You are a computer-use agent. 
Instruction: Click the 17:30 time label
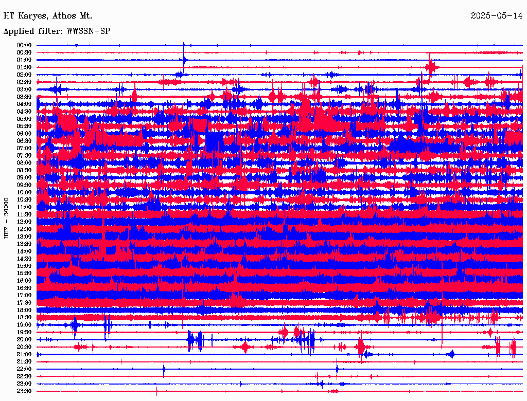[24, 303]
